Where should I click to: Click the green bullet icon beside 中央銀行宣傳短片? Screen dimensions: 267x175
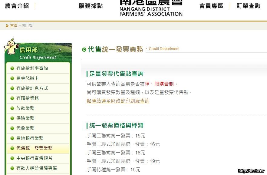pyautogui.click(x=12, y=158)
